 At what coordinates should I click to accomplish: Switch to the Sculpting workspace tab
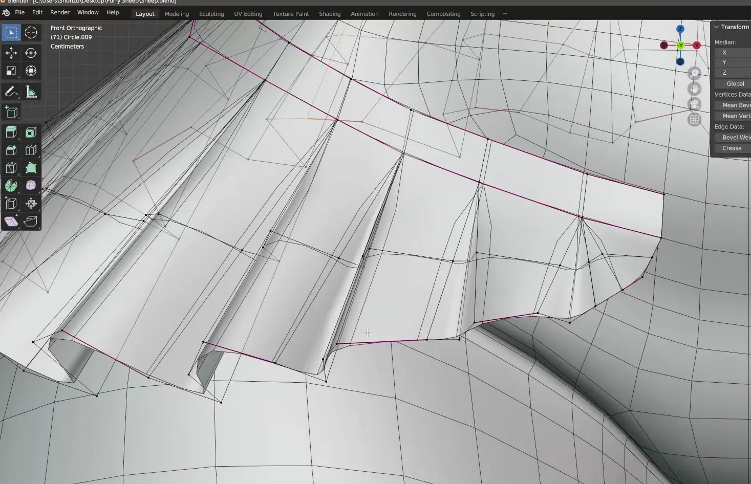pos(211,14)
